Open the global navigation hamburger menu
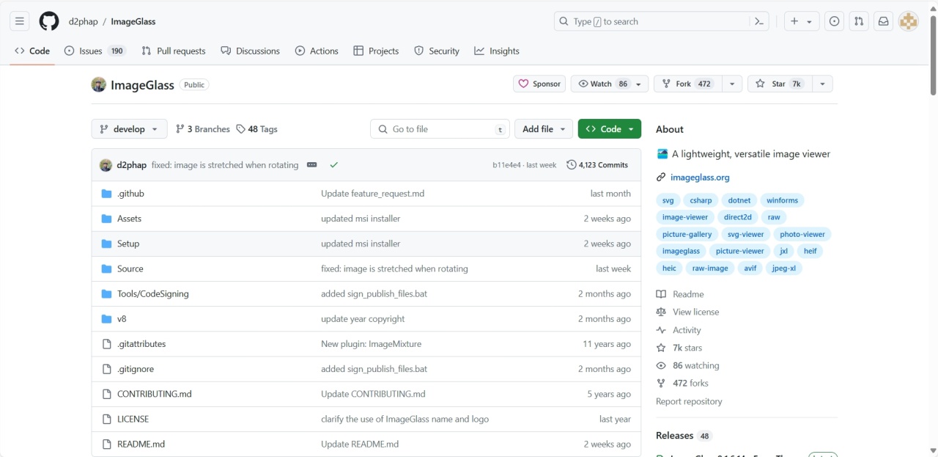Viewport: 938px width, 457px height. (x=20, y=21)
